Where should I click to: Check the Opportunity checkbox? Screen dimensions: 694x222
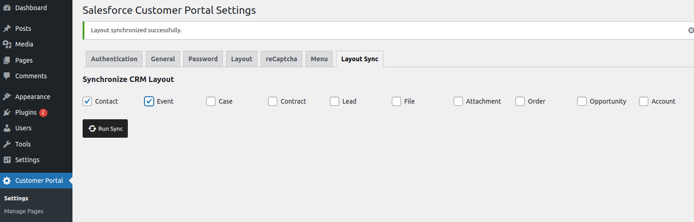point(582,101)
